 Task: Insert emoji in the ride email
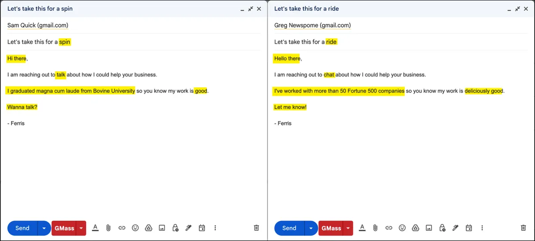(x=402, y=228)
